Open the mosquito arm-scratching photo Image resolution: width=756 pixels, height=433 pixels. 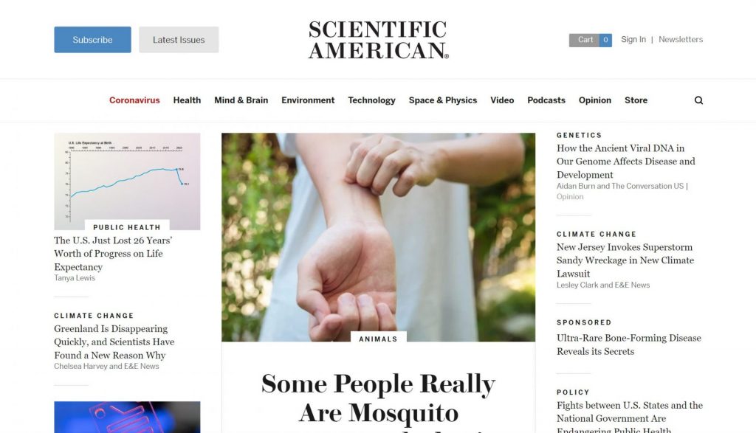[379, 238]
